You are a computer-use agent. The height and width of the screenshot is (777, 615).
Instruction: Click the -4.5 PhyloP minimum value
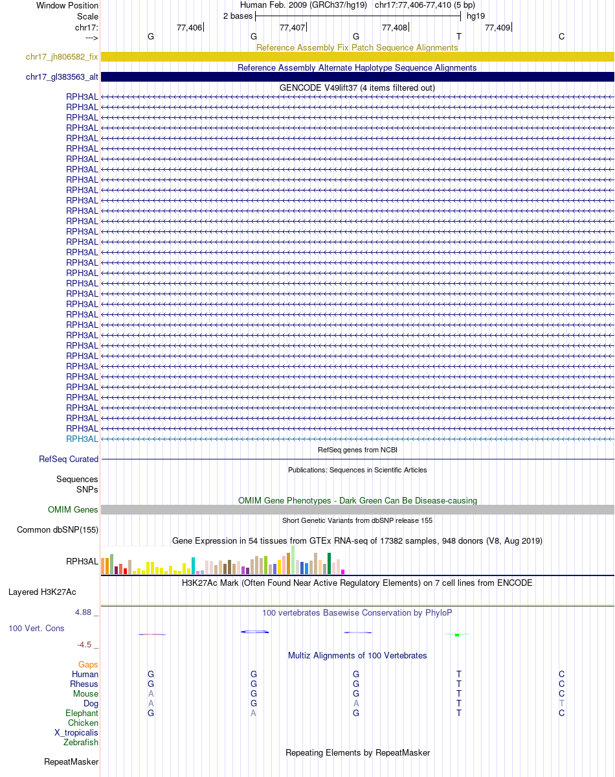(84, 645)
